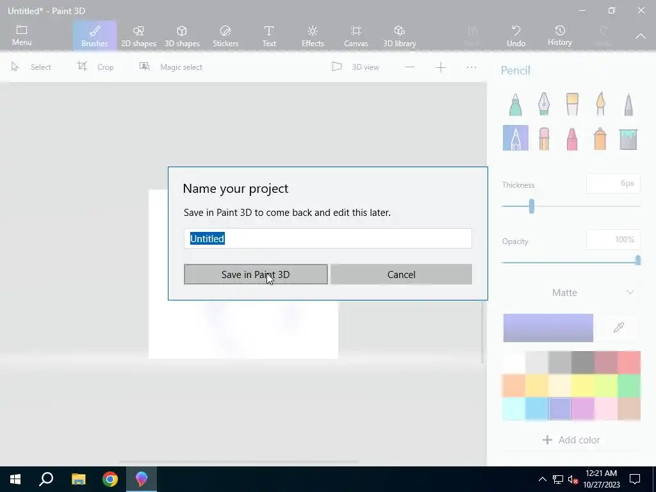Show hidden system tray icons
This screenshot has height=492, width=656.
(542, 479)
